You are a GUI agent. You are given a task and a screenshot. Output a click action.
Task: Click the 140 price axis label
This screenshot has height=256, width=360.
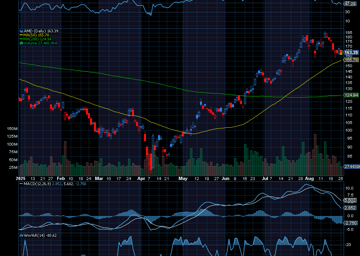tap(349, 77)
